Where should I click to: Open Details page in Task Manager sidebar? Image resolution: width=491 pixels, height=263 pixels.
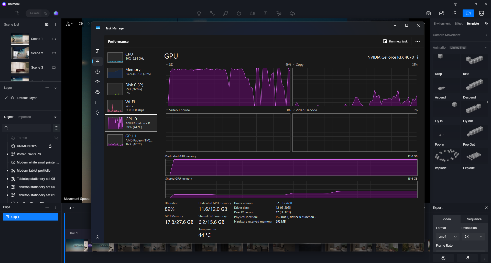click(97, 102)
